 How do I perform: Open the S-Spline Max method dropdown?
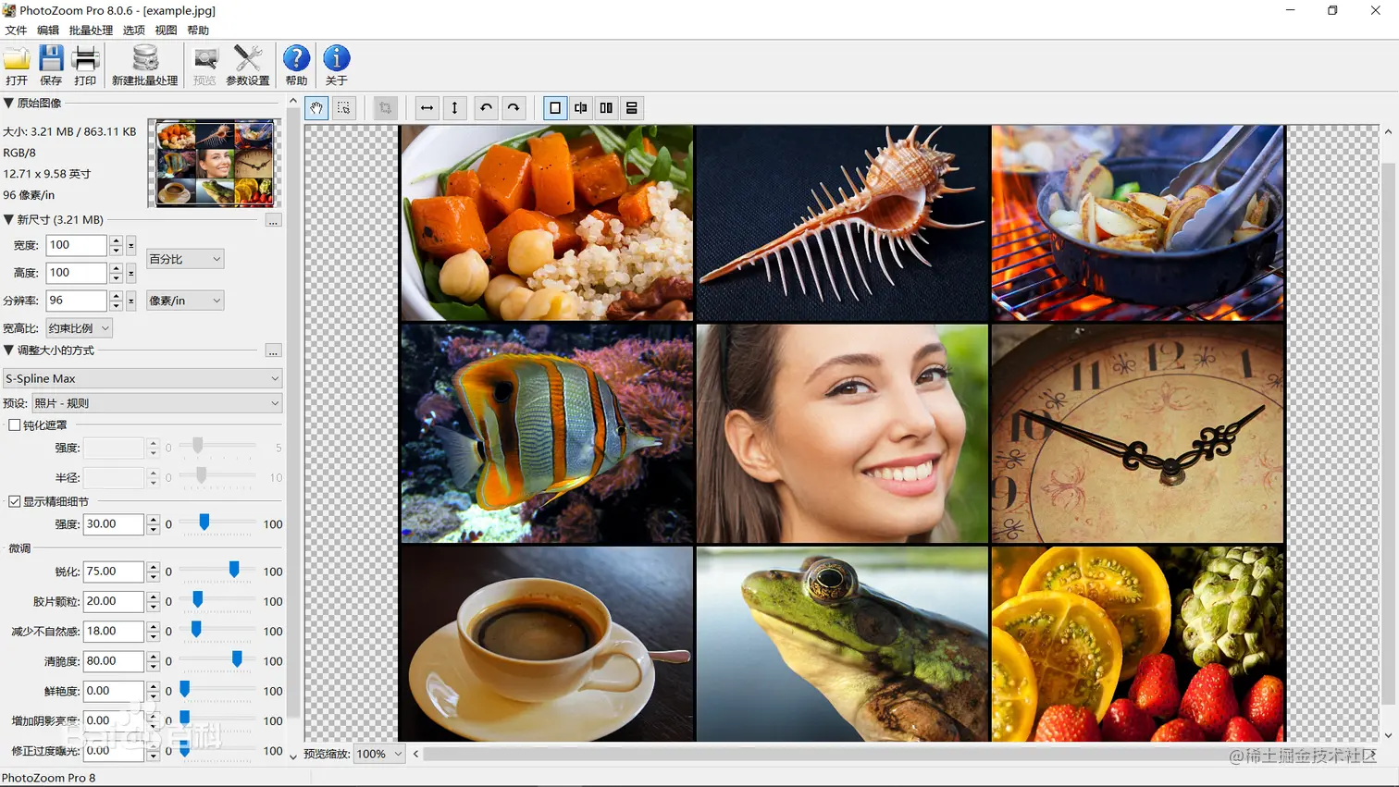142,378
